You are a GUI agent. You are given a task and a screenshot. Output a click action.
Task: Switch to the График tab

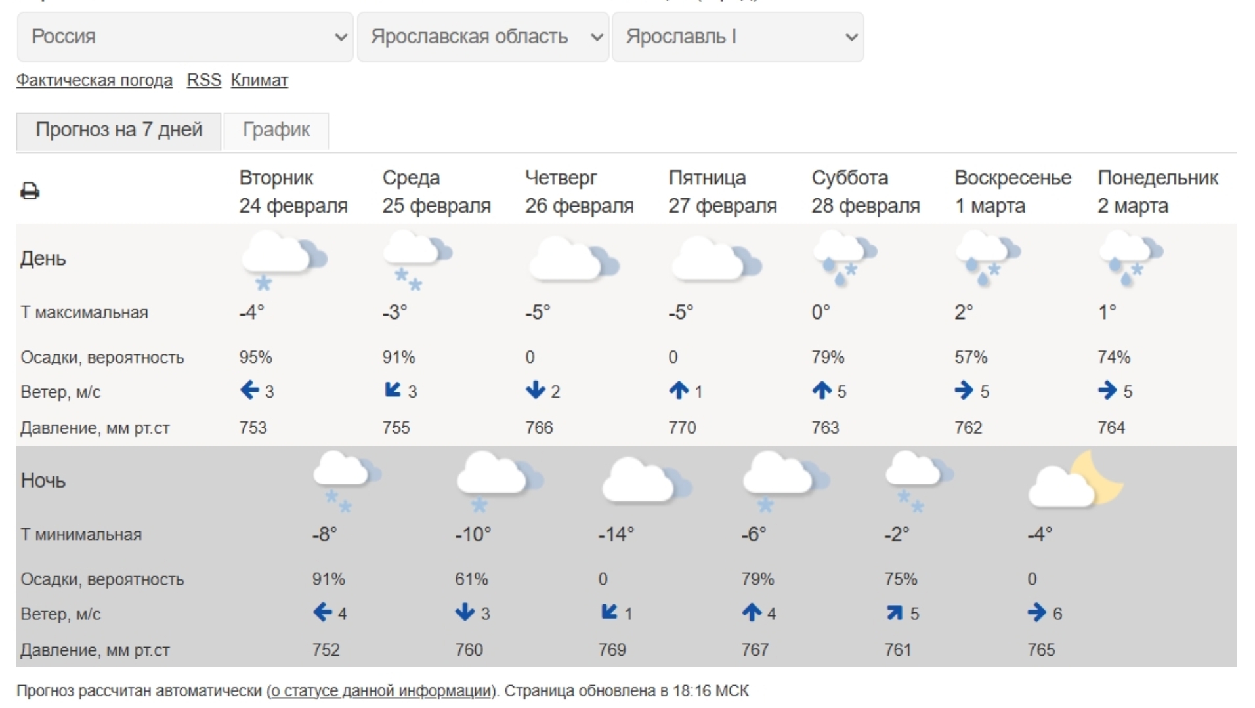click(x=276, y=130)
